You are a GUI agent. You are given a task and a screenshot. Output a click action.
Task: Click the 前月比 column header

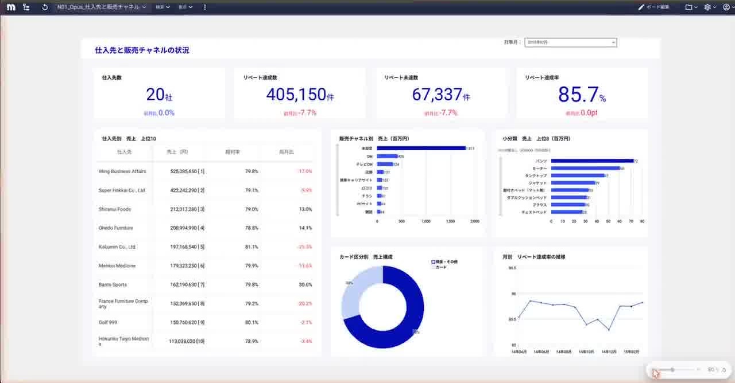tap(286, 153)
